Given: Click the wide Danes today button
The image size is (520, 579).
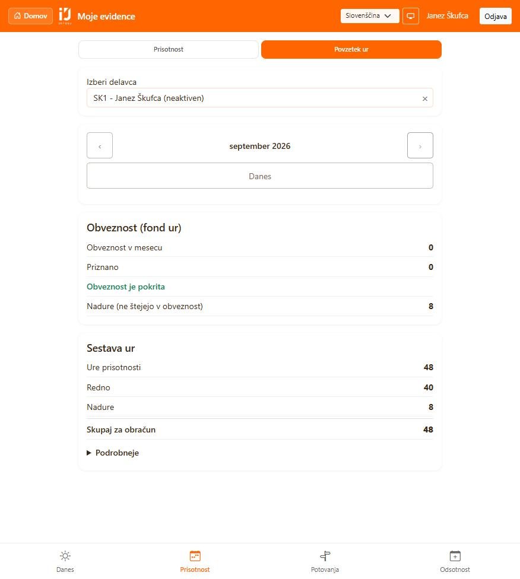Looking at the screenshot, I should tap(259, 176).
